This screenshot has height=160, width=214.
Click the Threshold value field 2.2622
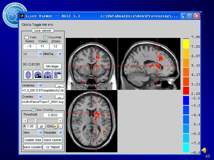[x=53, y=115]
